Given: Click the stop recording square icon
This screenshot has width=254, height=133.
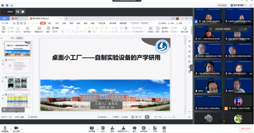Looking at the screenshot, I should [23, 12].
